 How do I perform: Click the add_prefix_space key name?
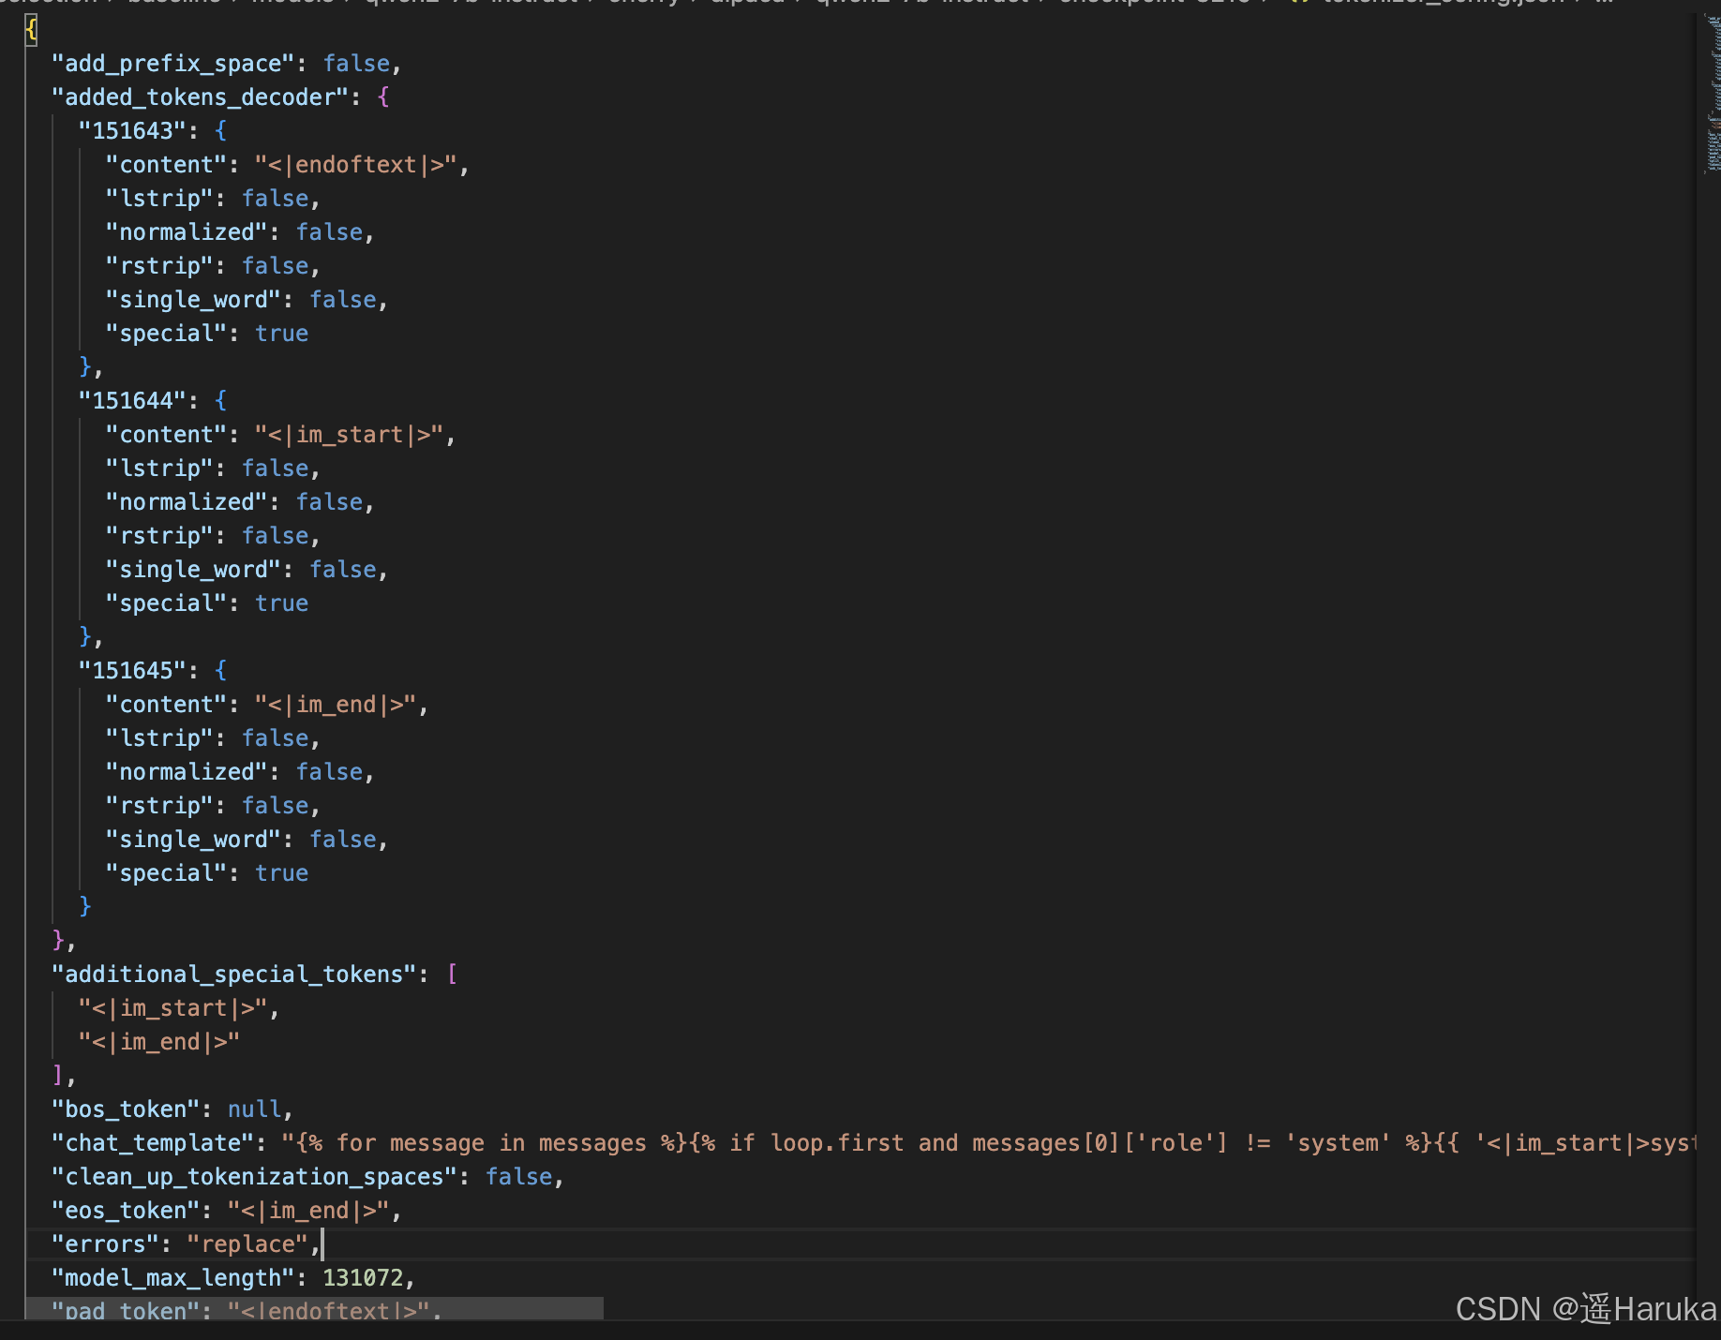[x=172, y=63]
